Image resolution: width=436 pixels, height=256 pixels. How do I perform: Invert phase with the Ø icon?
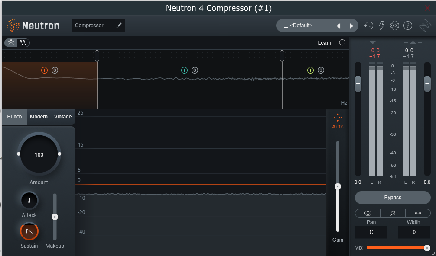(393, 213)
